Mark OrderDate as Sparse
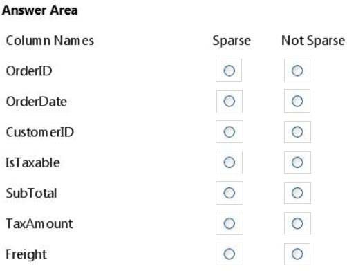 click(229, 101)
